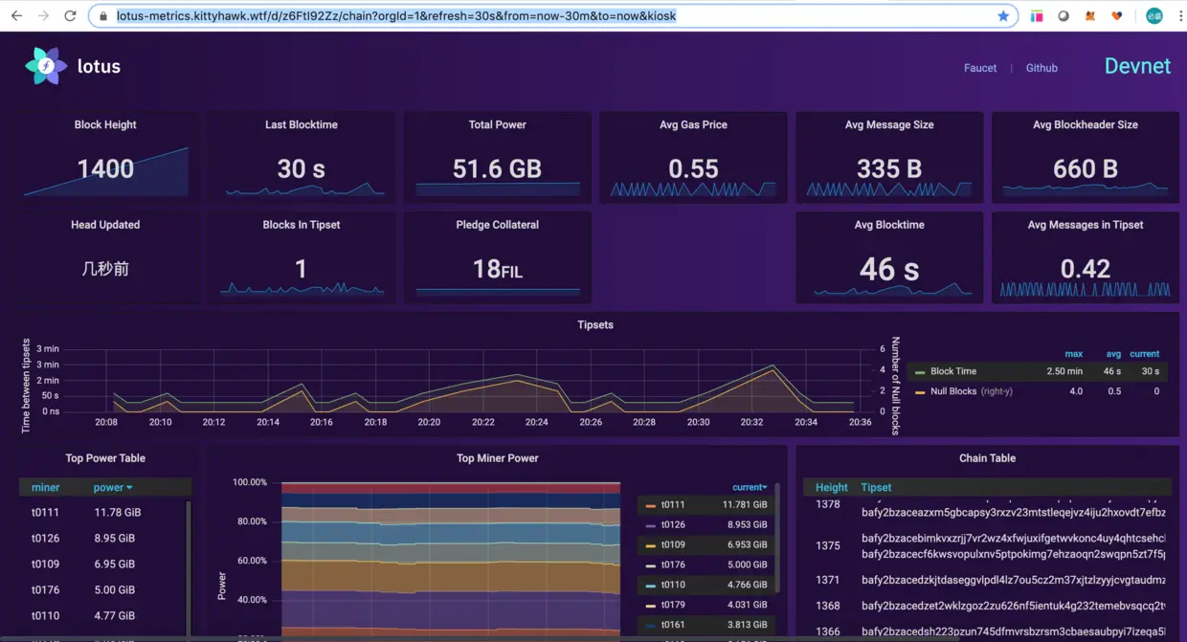Open the Tipsets panel title menu
Screen dimensions: 1187x642
click(595, 324)
